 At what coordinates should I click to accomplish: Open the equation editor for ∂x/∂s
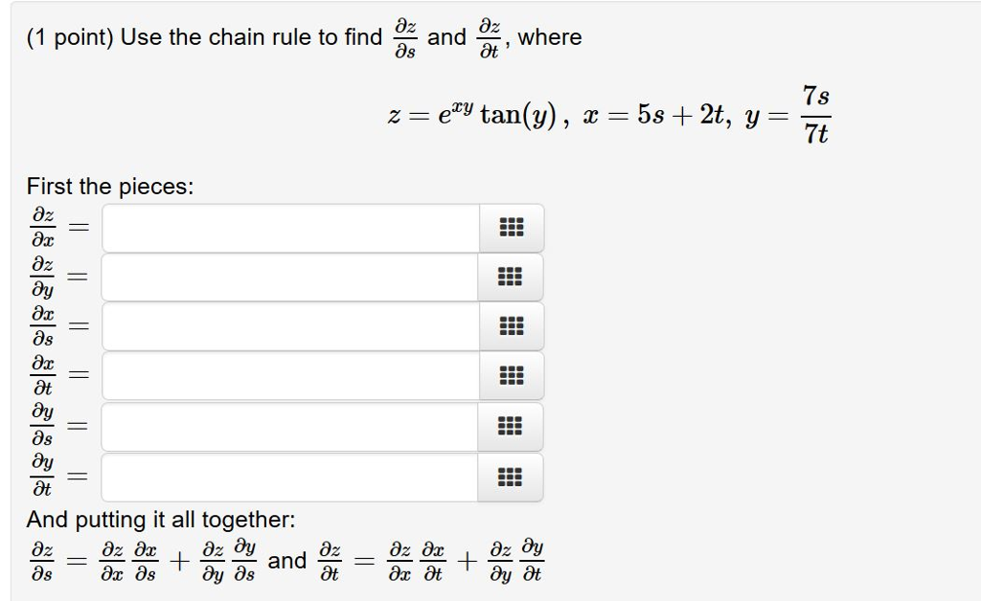click(512, 326)
